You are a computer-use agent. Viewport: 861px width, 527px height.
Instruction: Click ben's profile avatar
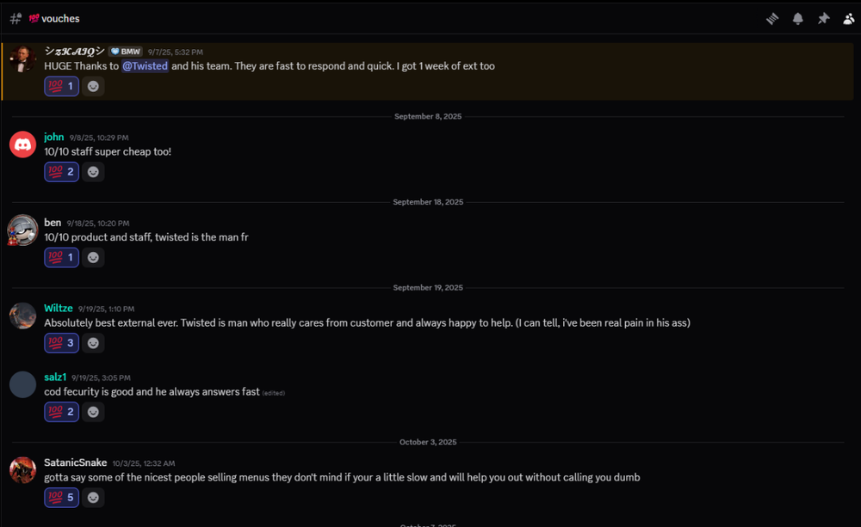[x=22, y=230]
